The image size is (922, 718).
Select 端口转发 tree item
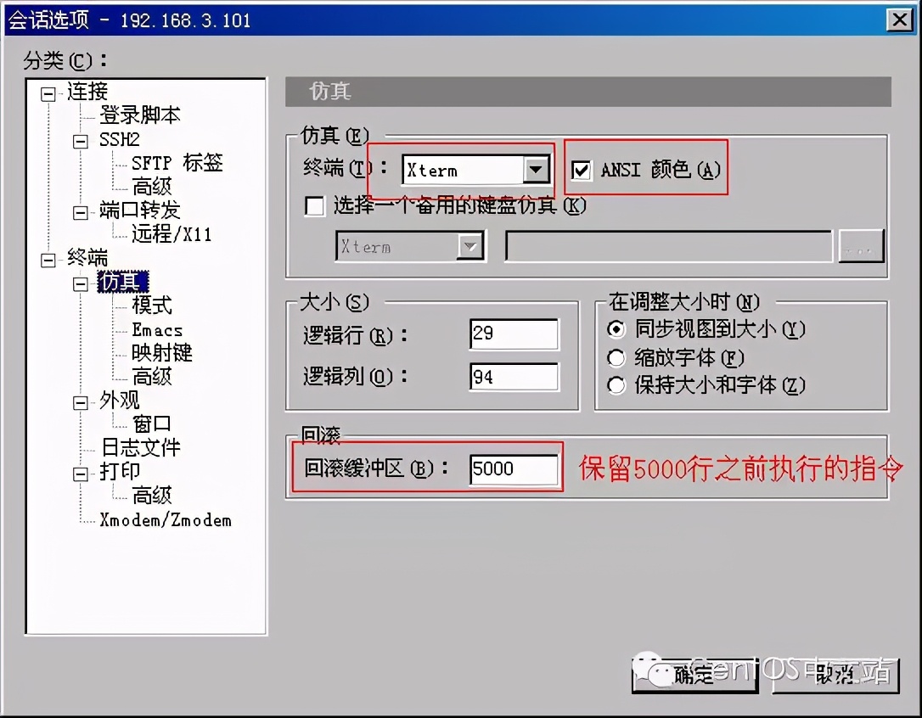[x=140, y=210]
